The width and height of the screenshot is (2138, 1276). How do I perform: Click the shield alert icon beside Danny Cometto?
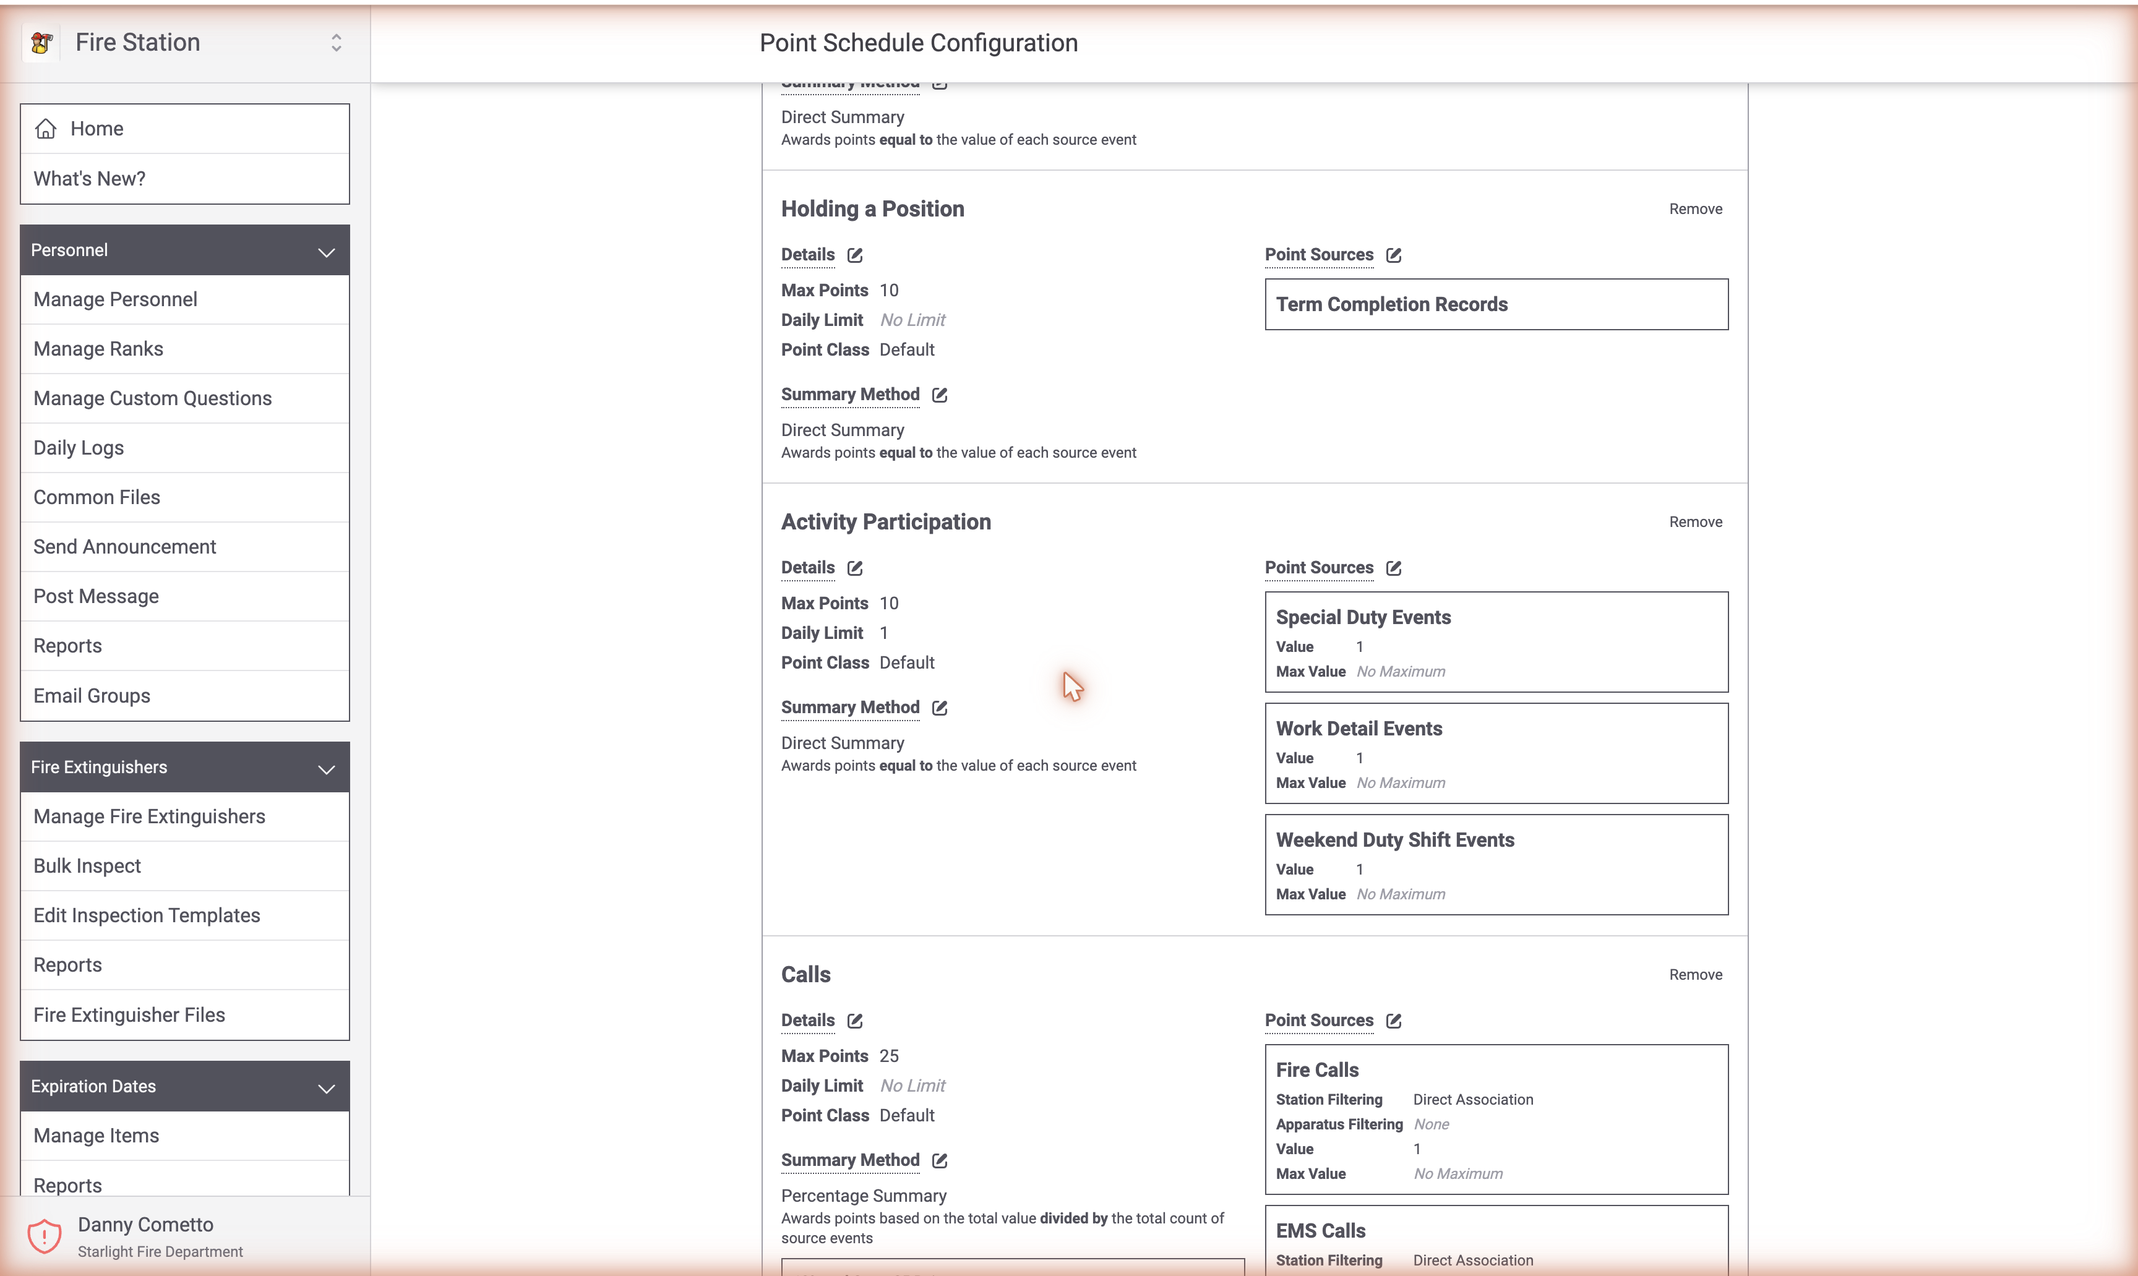[44, 1236]
